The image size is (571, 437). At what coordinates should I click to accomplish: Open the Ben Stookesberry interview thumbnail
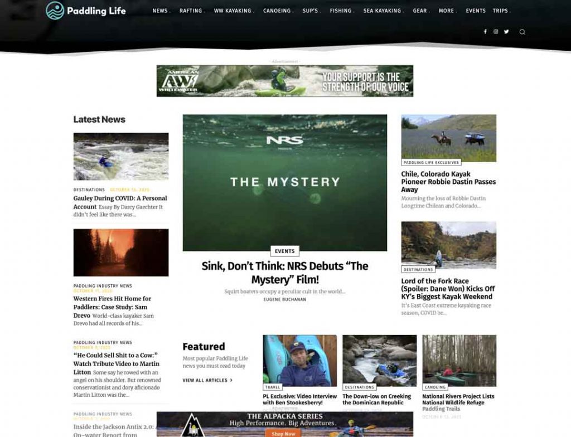point(299,361)
